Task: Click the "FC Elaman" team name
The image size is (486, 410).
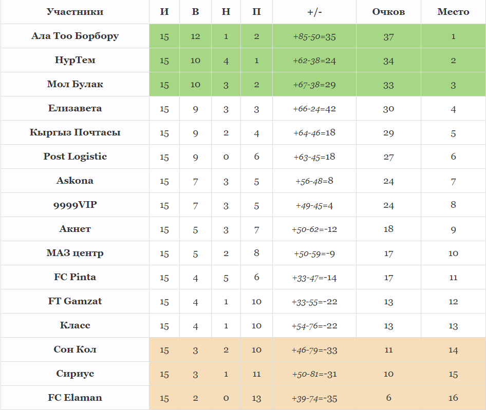Action: [x=75, y=398]
